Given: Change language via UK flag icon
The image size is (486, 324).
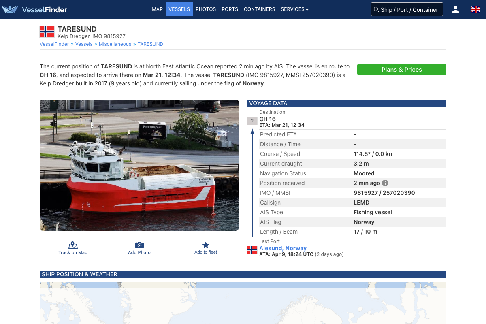Looking at the screenshot, I should coord(476,9).
